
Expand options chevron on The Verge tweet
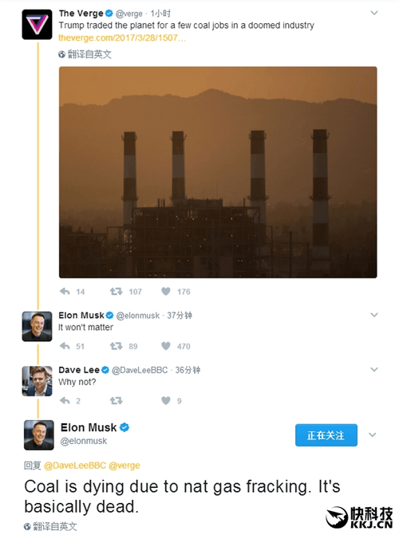click(374, 13)
